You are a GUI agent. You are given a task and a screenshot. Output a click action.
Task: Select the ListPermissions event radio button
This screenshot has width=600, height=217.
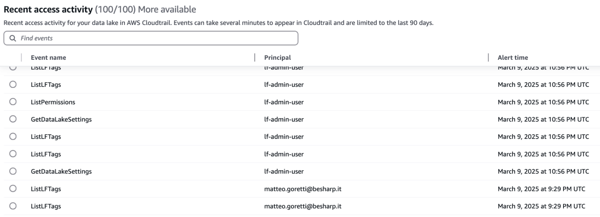point(13,102)
